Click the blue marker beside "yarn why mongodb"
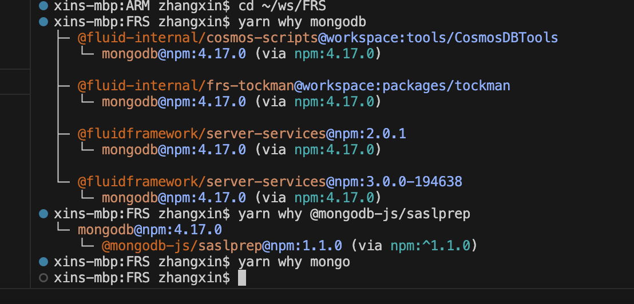This screenshot has width=634, height=304. 43,22
